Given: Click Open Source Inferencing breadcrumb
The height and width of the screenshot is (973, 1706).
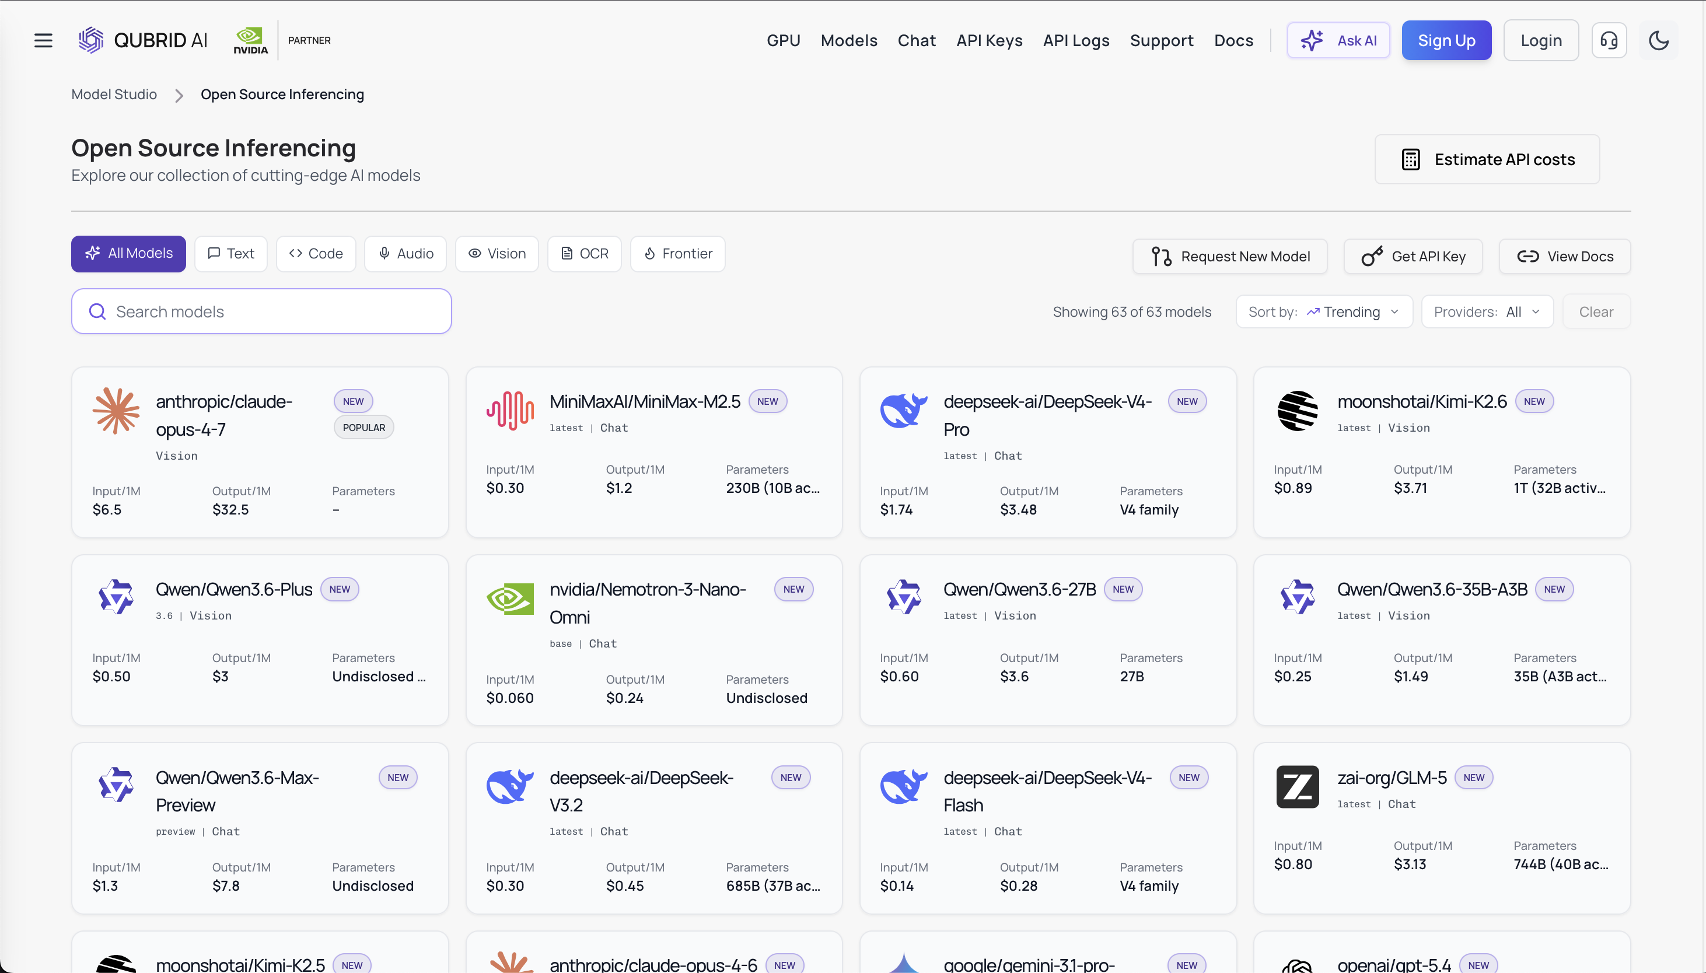Looking at the screenshot, I should click(282, 94).
